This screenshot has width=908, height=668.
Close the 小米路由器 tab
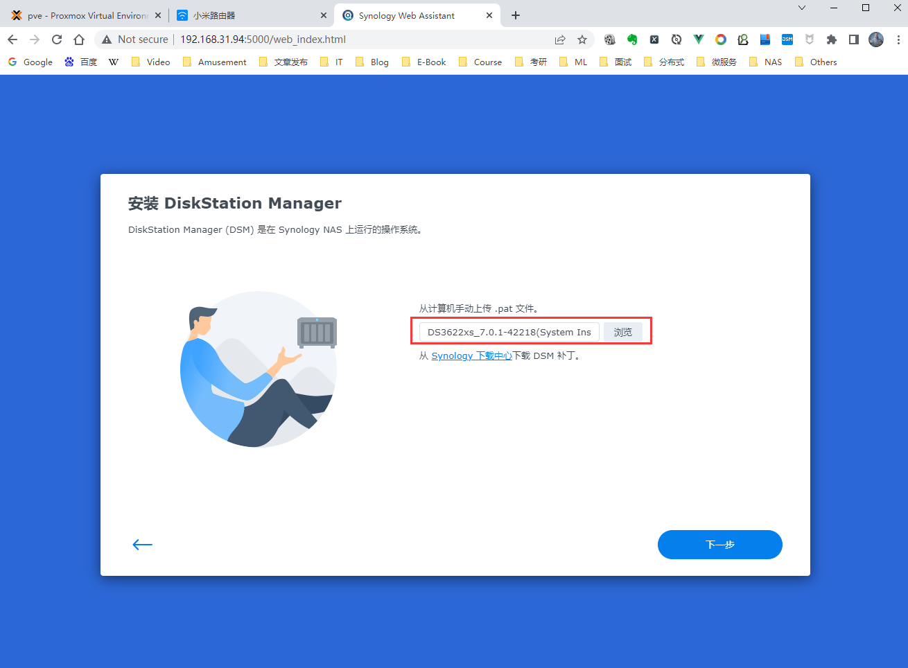point(324,15)
